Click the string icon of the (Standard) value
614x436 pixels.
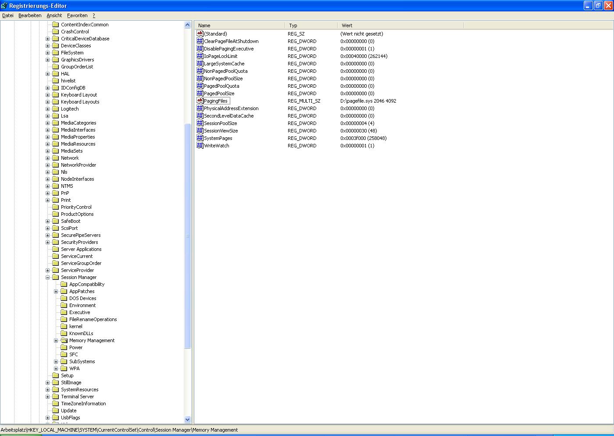(200, 34)
